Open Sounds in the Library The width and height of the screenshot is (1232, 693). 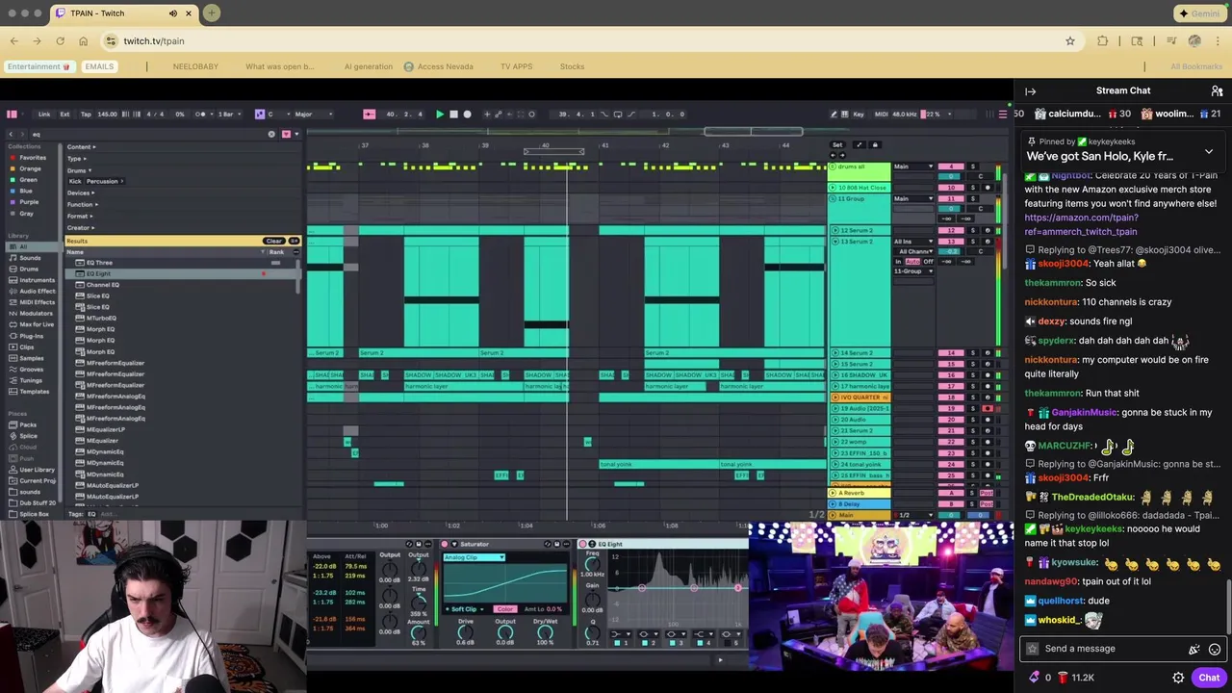pyautogui.click(x=30, y=258)
